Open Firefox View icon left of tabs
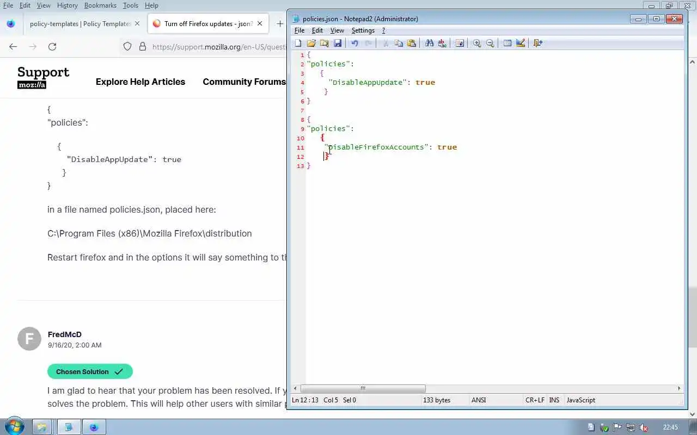Image resolution: width=697 pixels, height=435 pixels. [x=10, y=24]
